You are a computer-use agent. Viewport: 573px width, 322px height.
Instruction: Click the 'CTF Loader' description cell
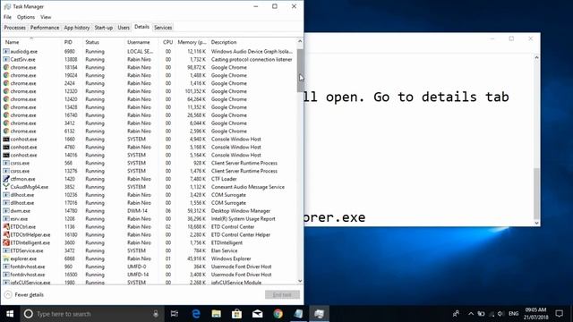(x=224, y=179)
